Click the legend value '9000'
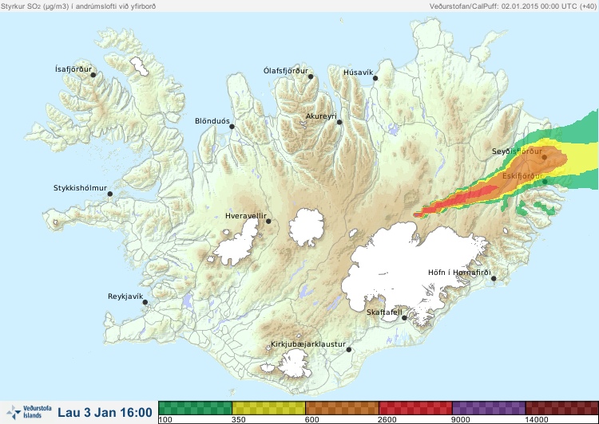Viewport: 599px width, 424px height. 461,420
